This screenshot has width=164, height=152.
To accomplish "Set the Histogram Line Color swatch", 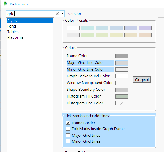I will [122, 103].
